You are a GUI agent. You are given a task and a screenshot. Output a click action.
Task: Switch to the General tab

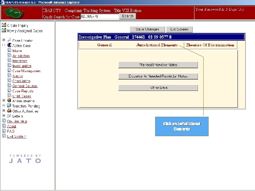tap(104, 45)
